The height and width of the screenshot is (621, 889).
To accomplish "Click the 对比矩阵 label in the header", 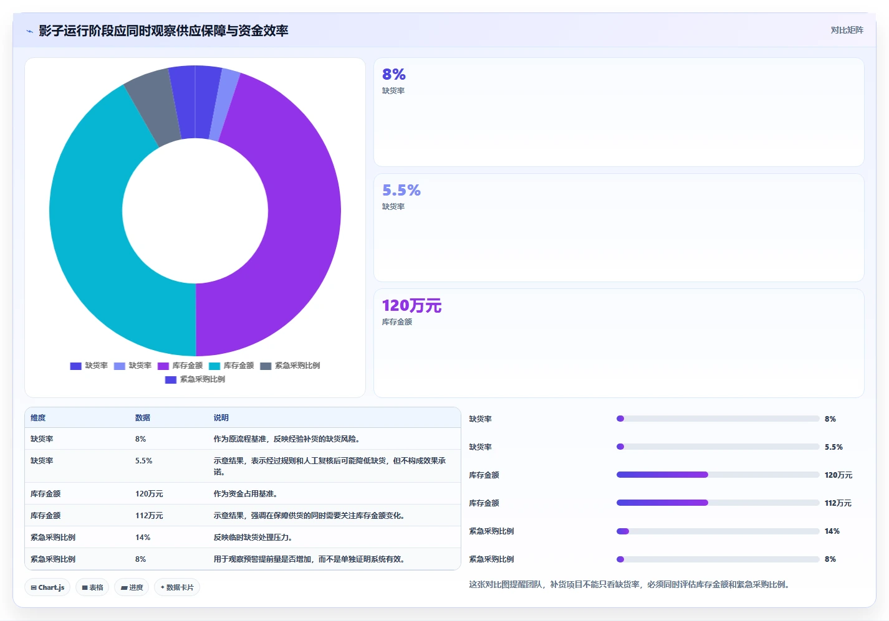I will tap(847, 30).
